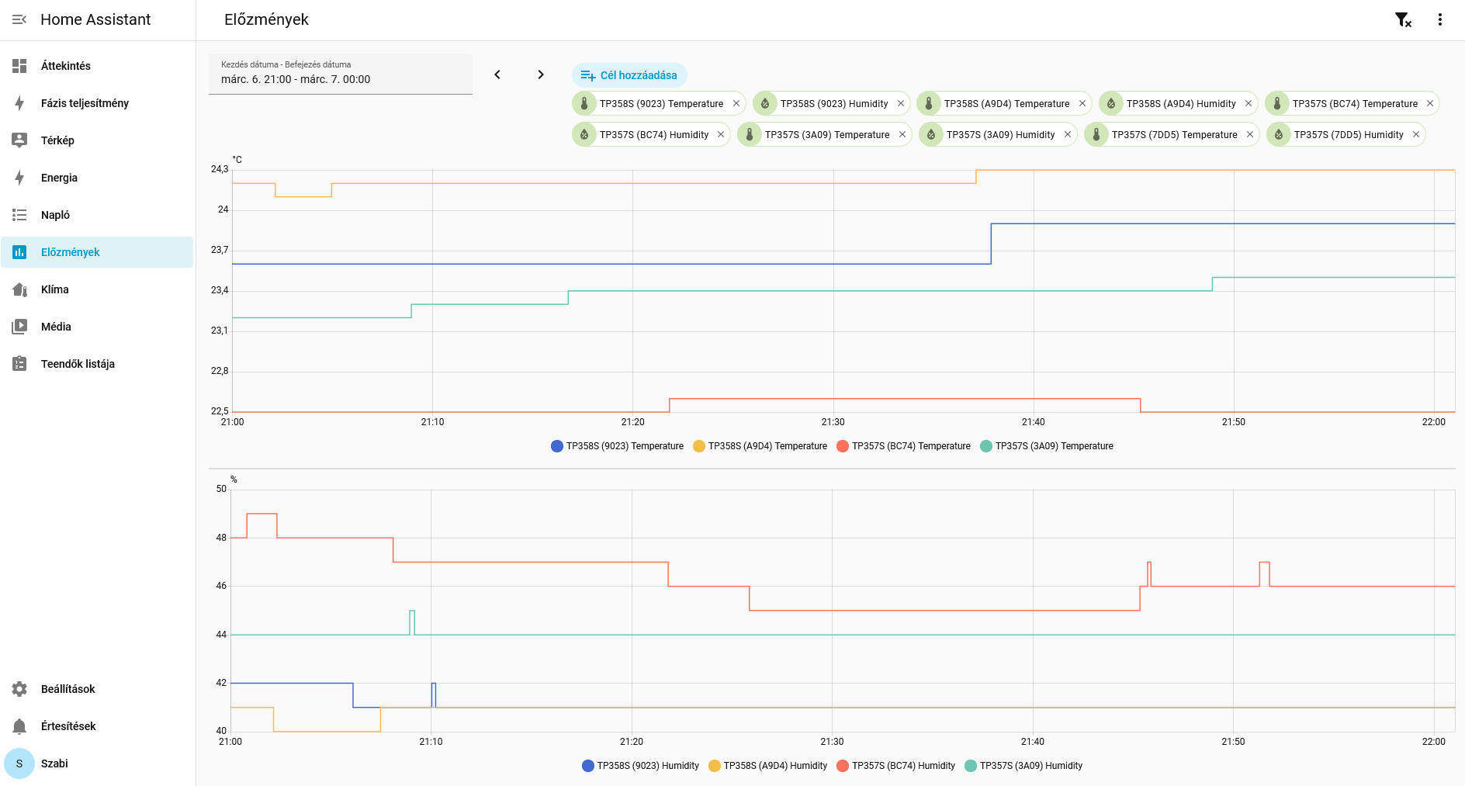
Task: Open the Teendők listája clipboard icon
Action: point(19,364)
